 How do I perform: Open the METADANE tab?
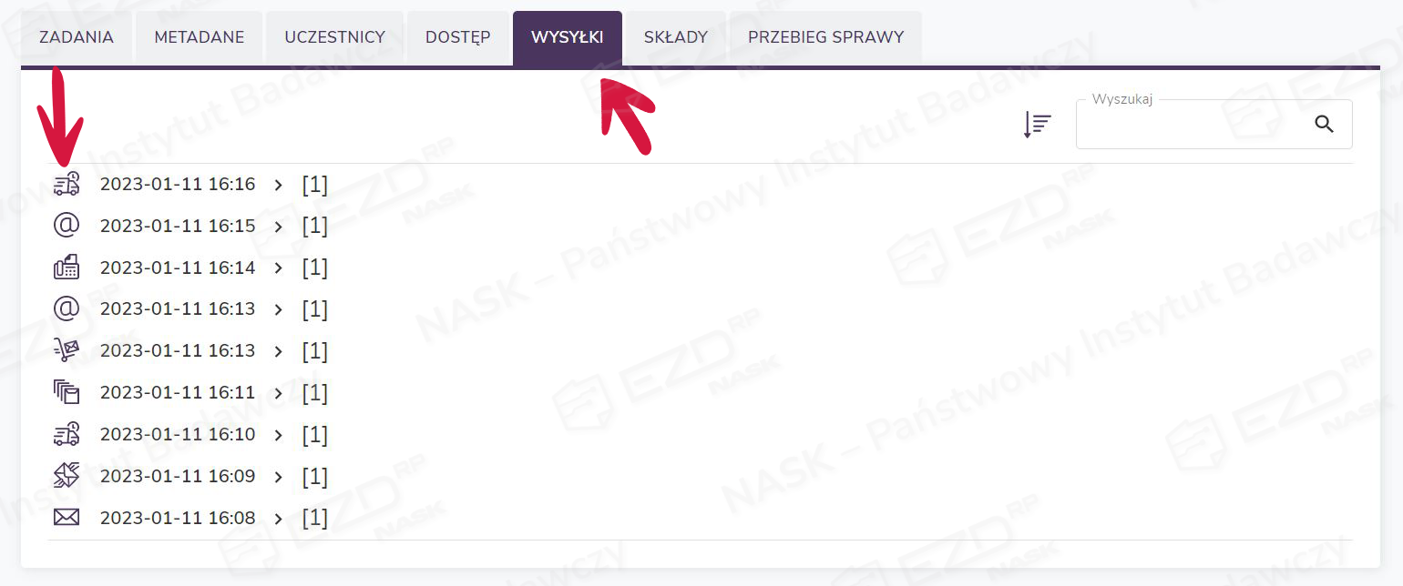click(200, 38)
